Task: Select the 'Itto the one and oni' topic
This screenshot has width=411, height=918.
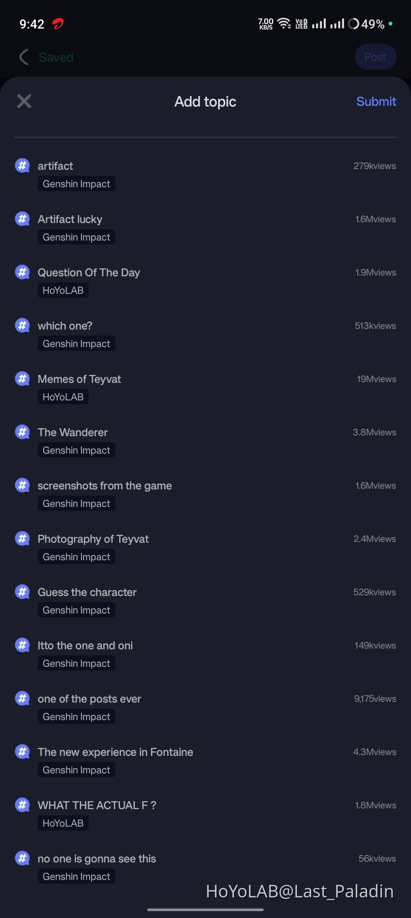Action: (85, 645)
